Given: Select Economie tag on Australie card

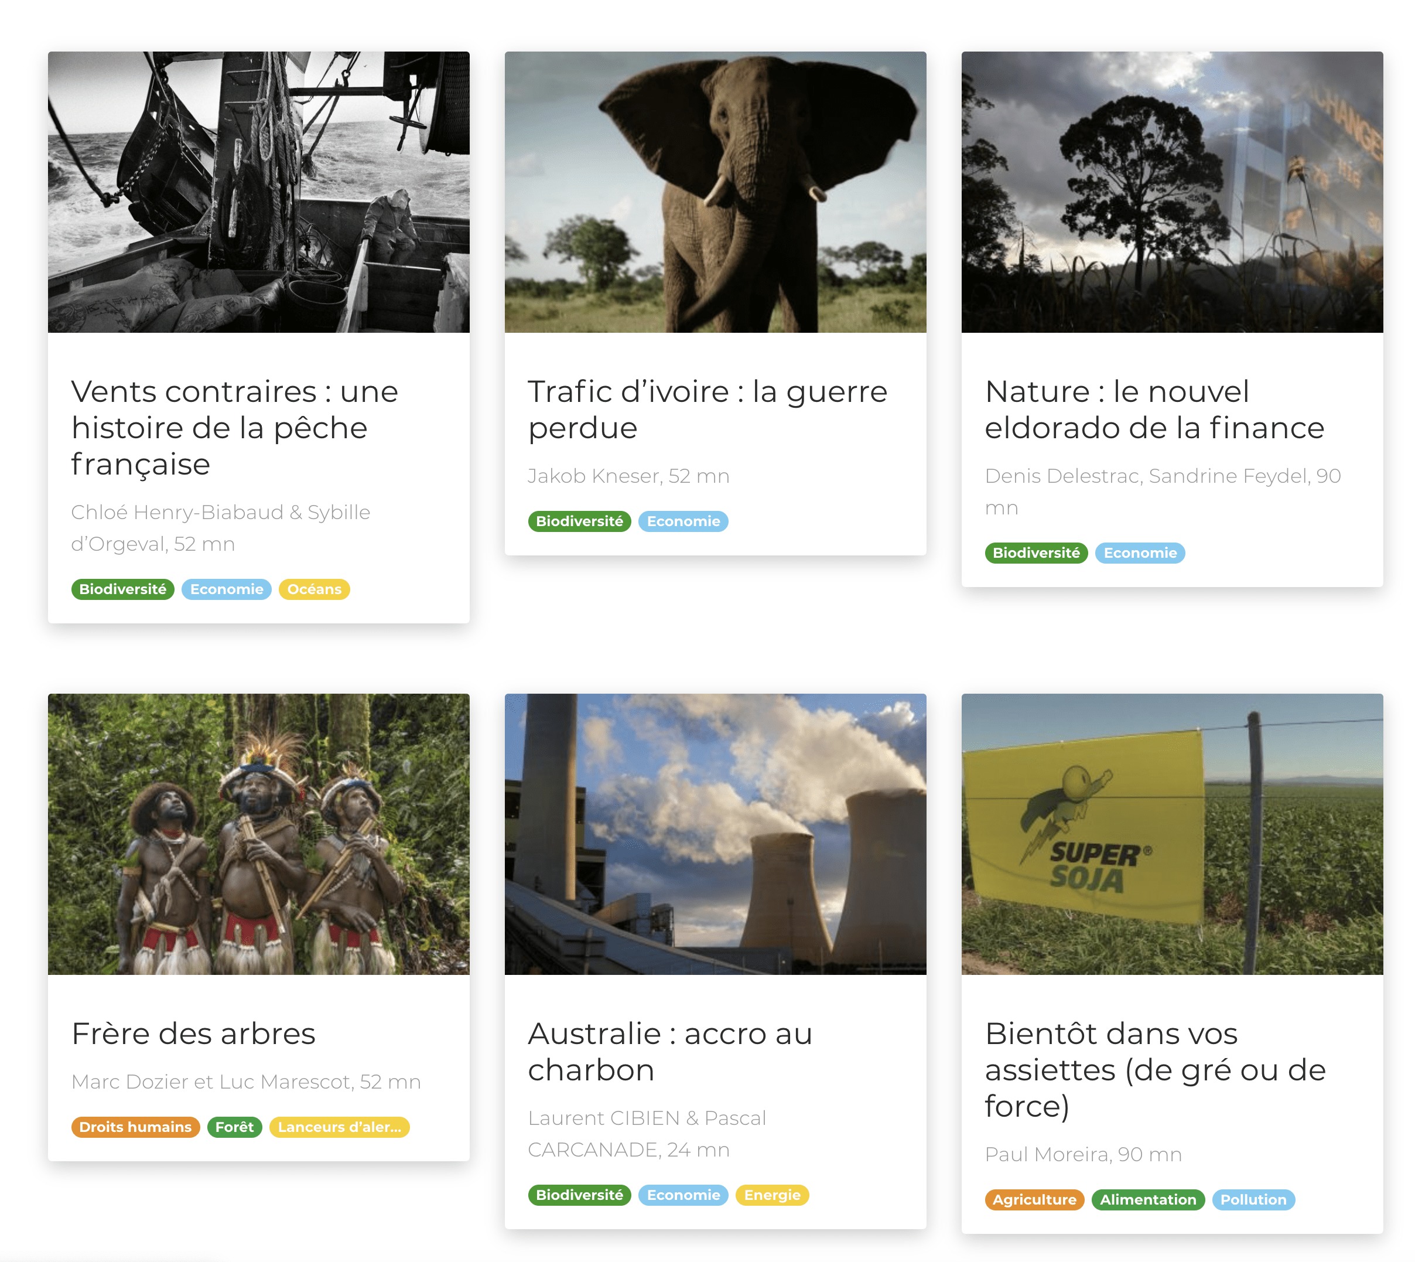Looking at the screenshot, I should point(683,1195).
